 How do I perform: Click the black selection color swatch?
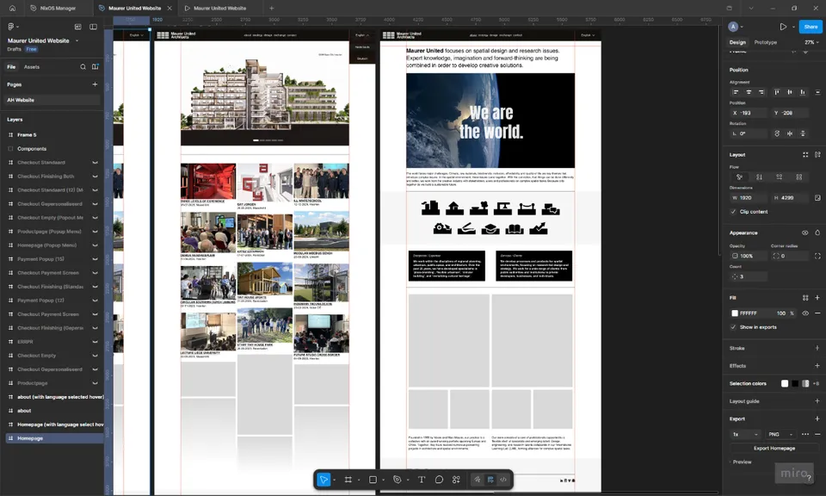(795, 383)
